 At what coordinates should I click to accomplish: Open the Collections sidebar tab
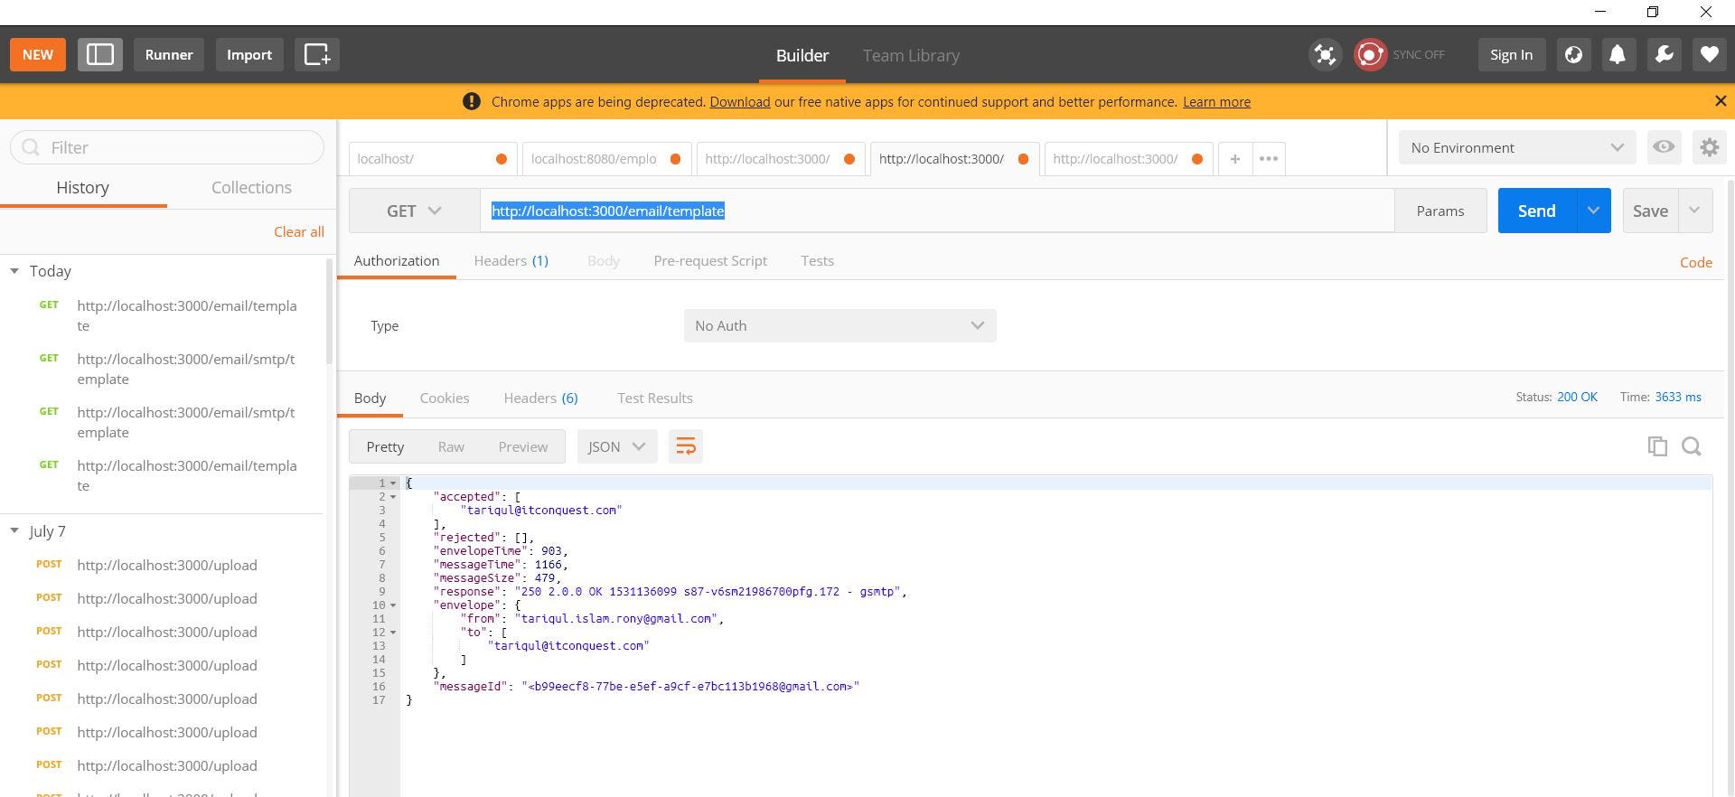[x=251, y=187]
